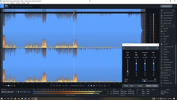
Task: Open the Bypass options arrow
Action: click(x=135, y=86)
